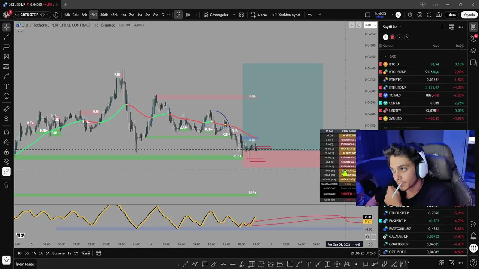
Task: Switch to the 4sa timeframe
Action: (x=140, y=15)
